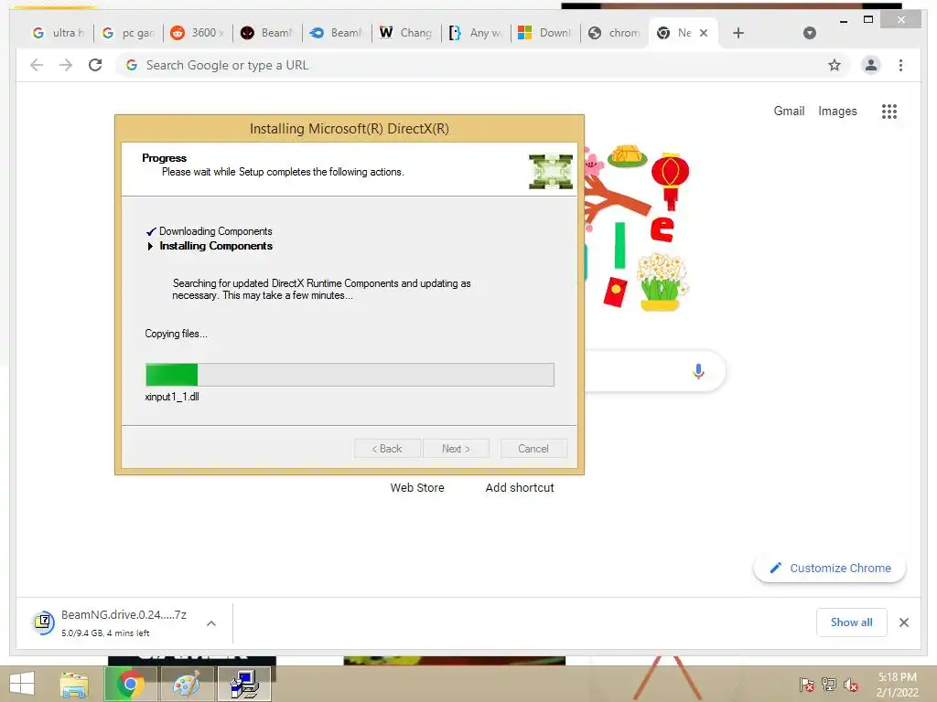Image resolution: width=937 pixels, height=702 pixels.
Task: Open Paint from the taskbar
Action: coord(187,684)
